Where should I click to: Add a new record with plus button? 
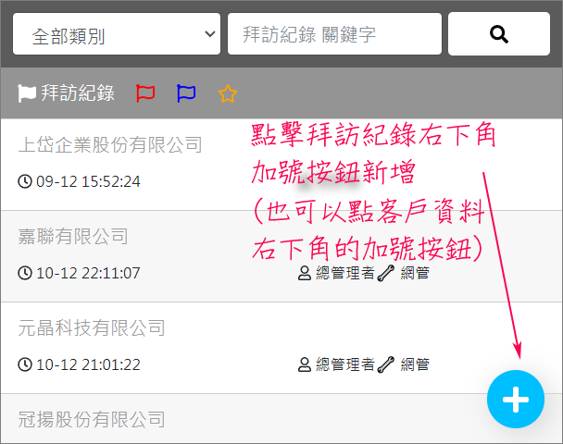(x=516, y=400)
